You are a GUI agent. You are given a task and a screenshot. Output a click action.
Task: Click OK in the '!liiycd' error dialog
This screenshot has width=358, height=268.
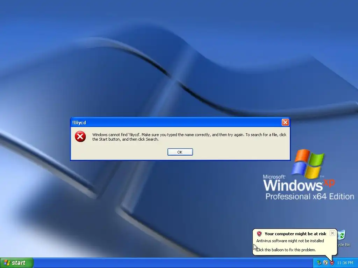click(x=180, y=152)
